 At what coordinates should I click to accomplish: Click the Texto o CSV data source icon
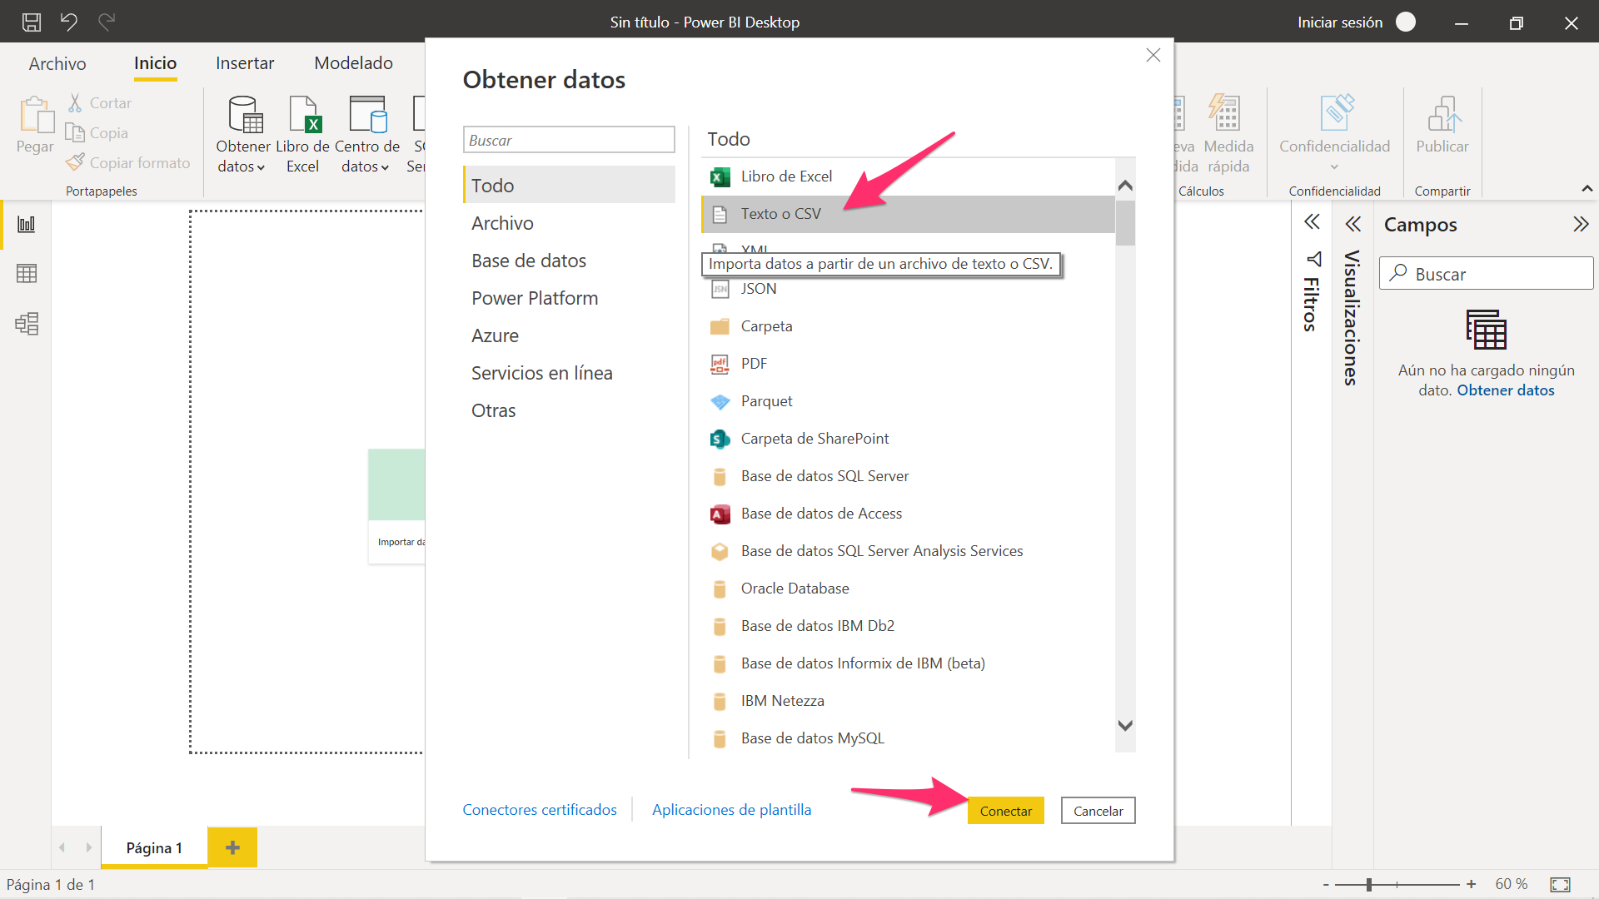pyautogui.click(x=720, y=213)
